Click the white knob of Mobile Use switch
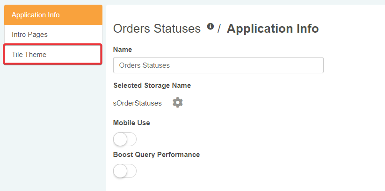The height and width of the screenshot is (191, 385). (x=120, y=139)
